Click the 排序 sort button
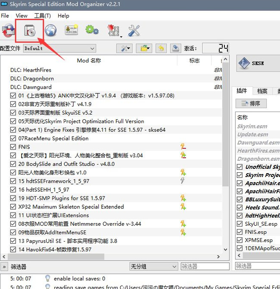Screen dimensions: 280x289 [251, 103]
